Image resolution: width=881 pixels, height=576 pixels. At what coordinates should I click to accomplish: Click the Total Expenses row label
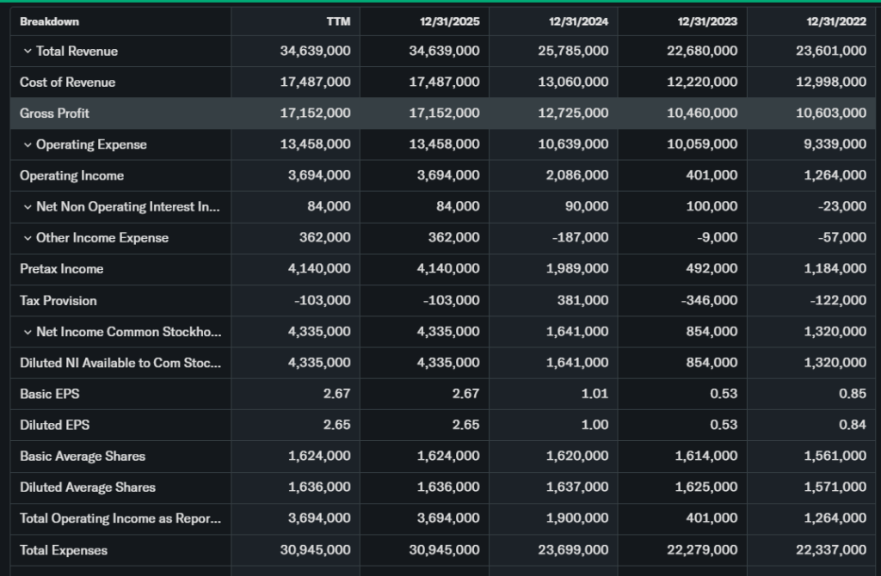pos(64,549)
